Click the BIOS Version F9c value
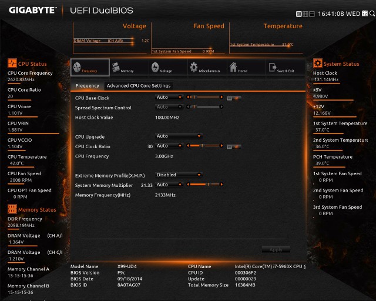The image size is (376, 301). pos(121,273)
